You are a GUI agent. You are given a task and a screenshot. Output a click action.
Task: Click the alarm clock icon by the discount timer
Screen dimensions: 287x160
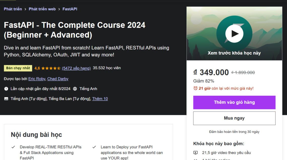click(x=195, y=88)
